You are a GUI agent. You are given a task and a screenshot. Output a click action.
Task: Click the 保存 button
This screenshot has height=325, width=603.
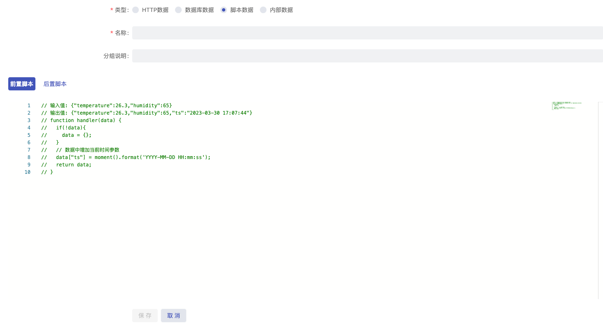coord(145,316)
